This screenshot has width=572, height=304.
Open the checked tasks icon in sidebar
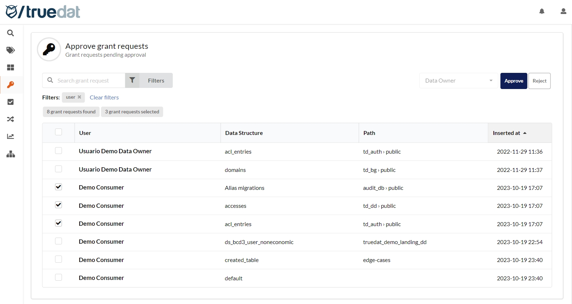click(11, 102)
